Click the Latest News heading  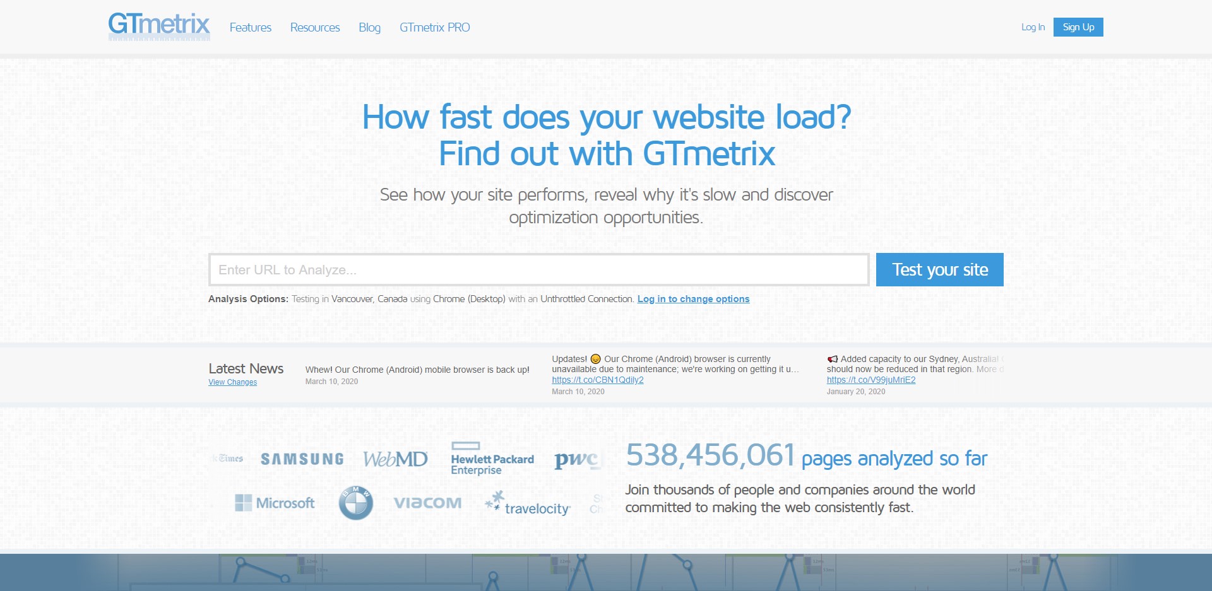pos(246,368)
